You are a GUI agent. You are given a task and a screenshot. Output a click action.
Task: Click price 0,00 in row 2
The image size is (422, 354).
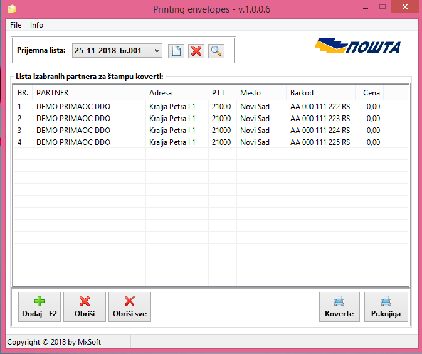(373, 119)
